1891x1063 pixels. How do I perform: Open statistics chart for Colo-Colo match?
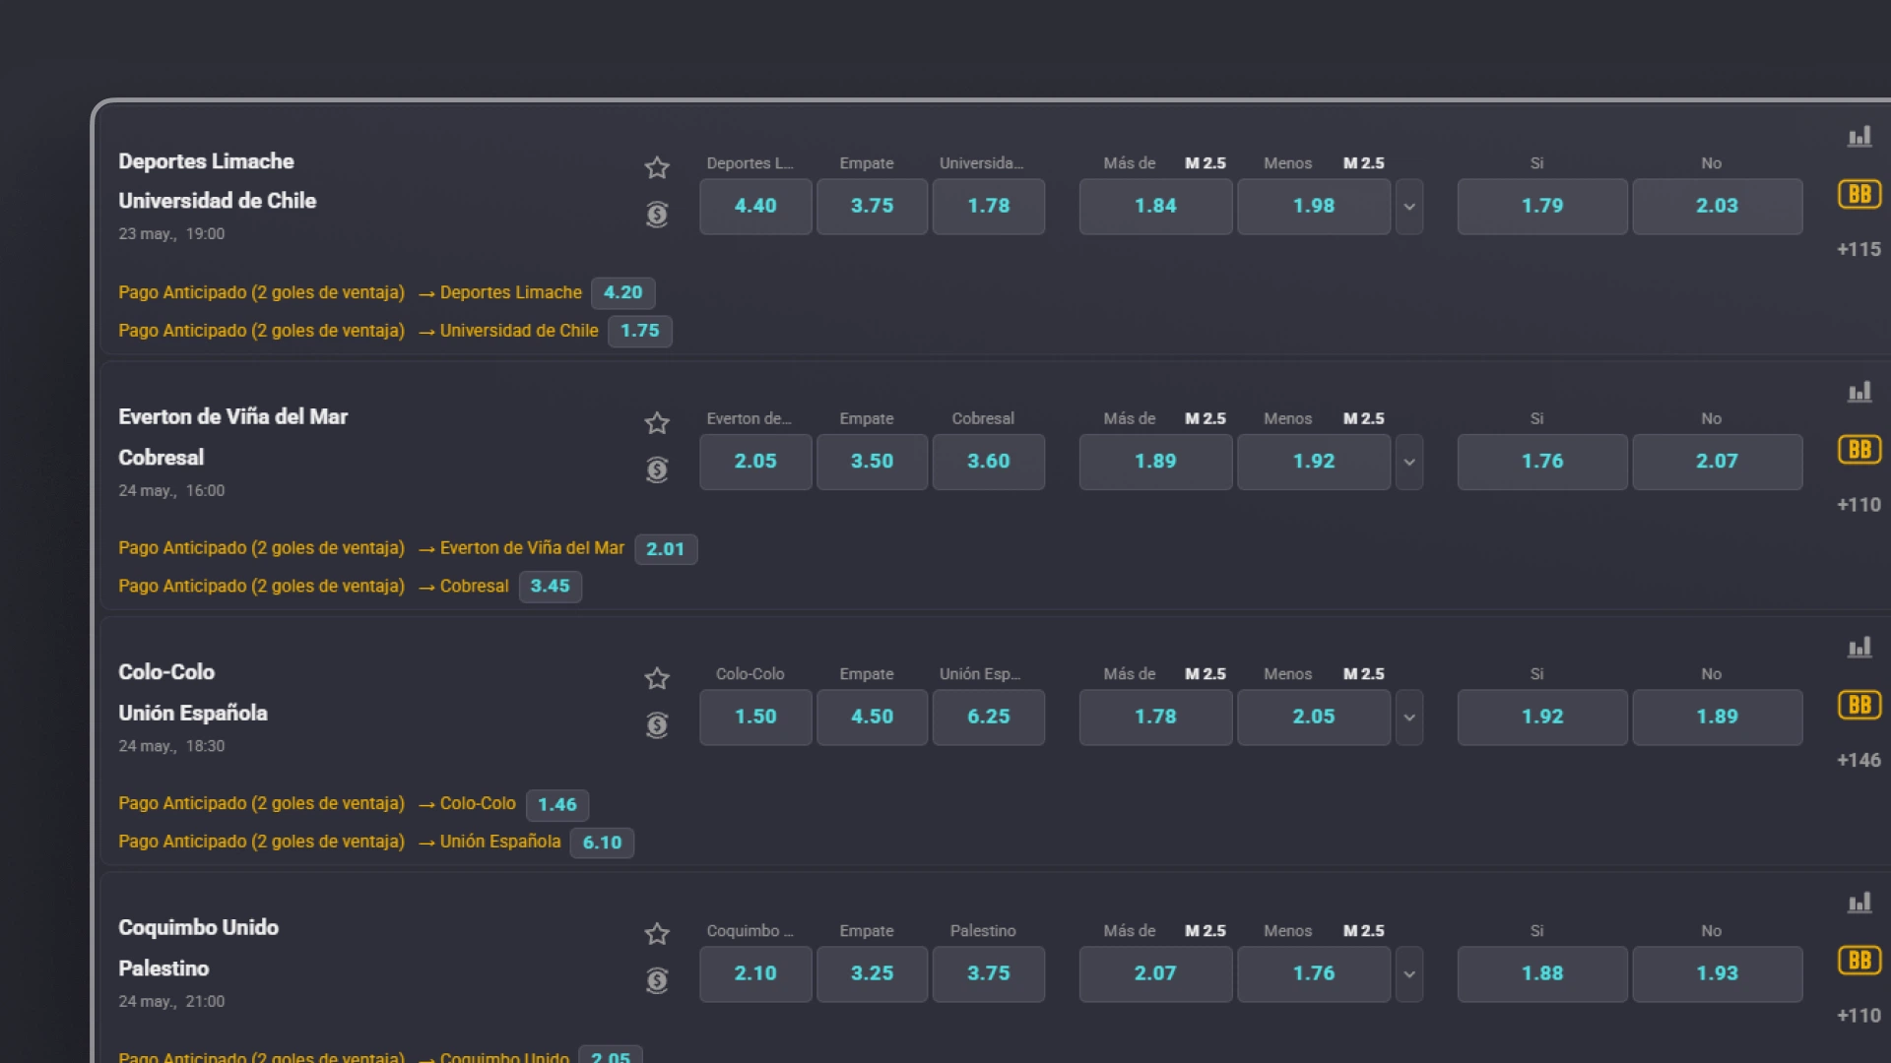[1859, 647]
